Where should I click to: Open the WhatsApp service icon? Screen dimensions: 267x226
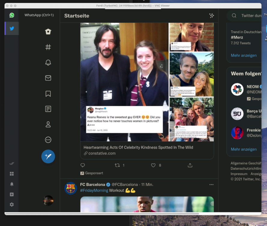[12, 15]
